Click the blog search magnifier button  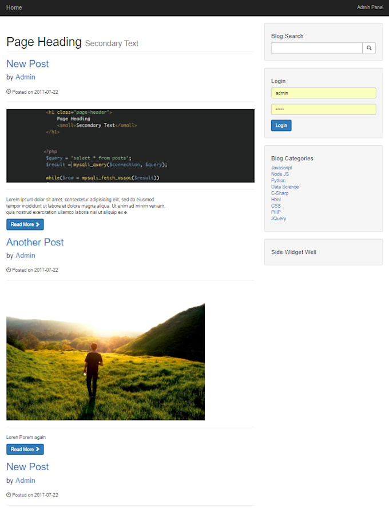pos(369,48)
